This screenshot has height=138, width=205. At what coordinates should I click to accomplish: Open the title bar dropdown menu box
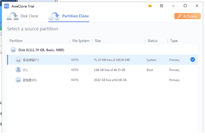pyautogui.click(x=162, y=6)
